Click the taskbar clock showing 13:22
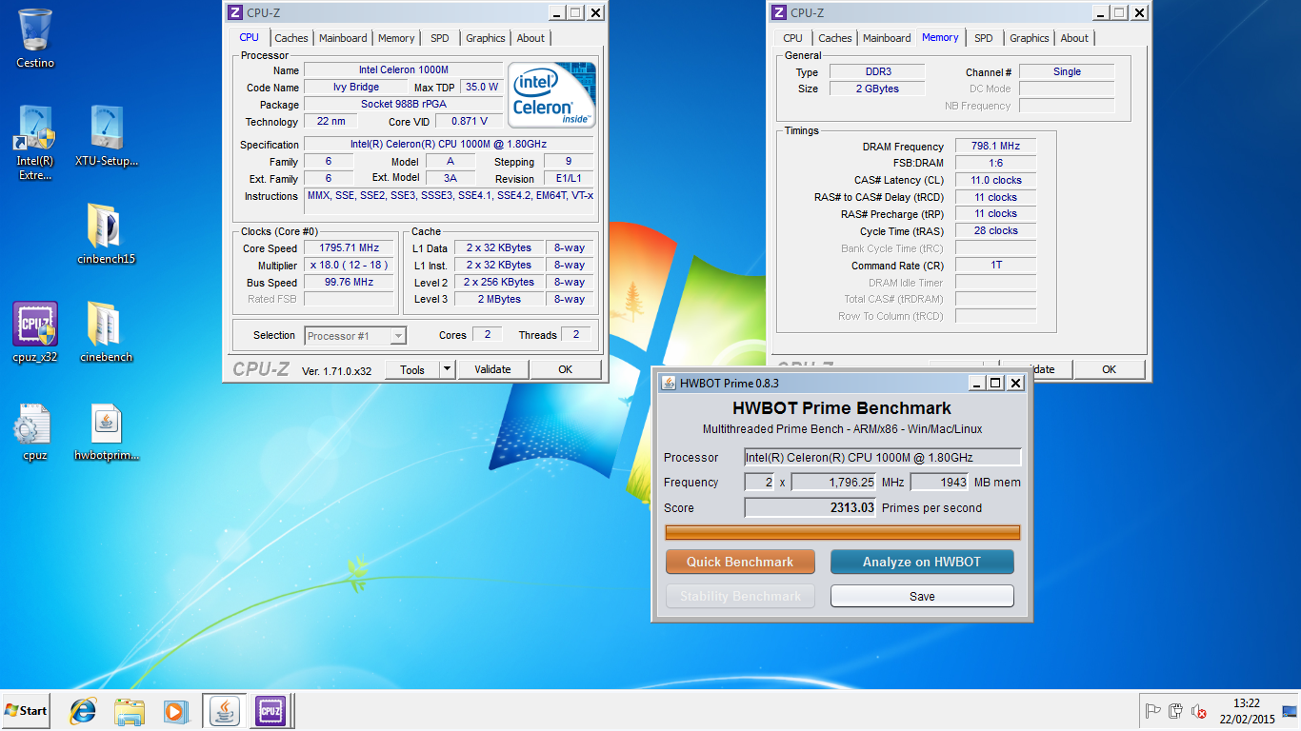Screen dimensions: 1301x731 click(1247, 711)
